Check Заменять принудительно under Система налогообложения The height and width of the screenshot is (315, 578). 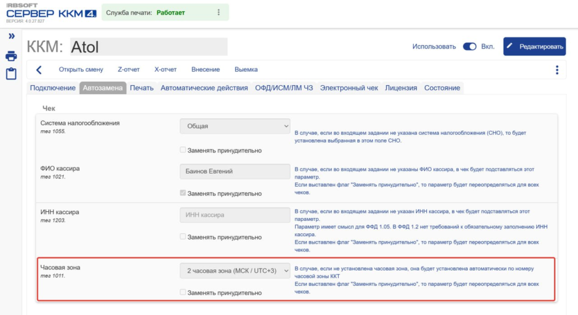pyautogui.click(x=183, y=150)
